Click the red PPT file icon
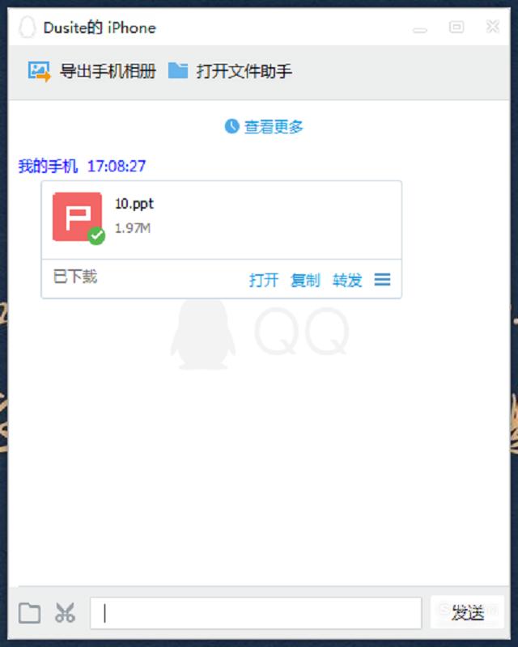This screenshot has width=518, height=647. tap(77, 217)
